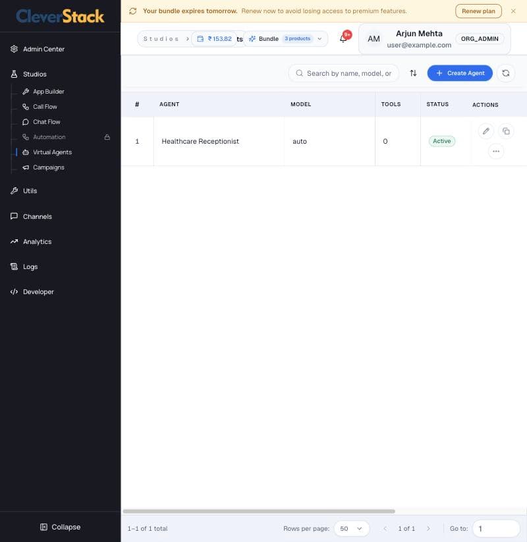The height and width of the screenshot is (542, 527).
Task: Expand the Bundle products dropdown
Action: point(285,39)
